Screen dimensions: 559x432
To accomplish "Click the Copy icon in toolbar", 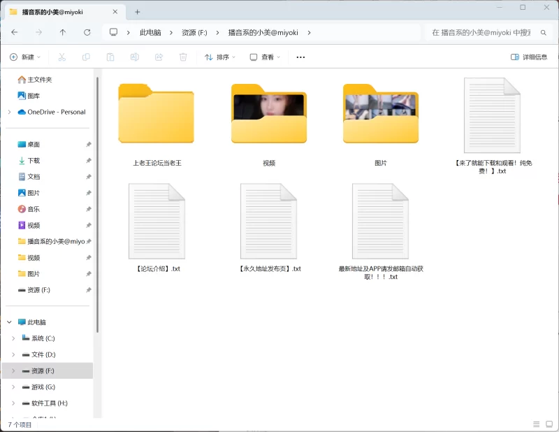I will click(86, 57).
